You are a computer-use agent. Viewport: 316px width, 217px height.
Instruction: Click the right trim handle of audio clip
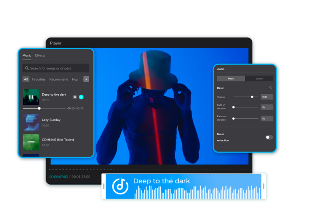(x=263, y=186)
